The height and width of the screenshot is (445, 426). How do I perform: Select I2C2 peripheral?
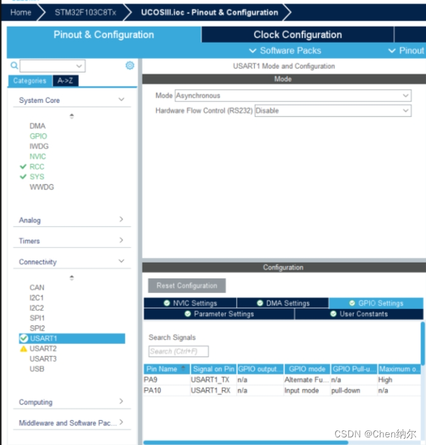click(37, 308)
